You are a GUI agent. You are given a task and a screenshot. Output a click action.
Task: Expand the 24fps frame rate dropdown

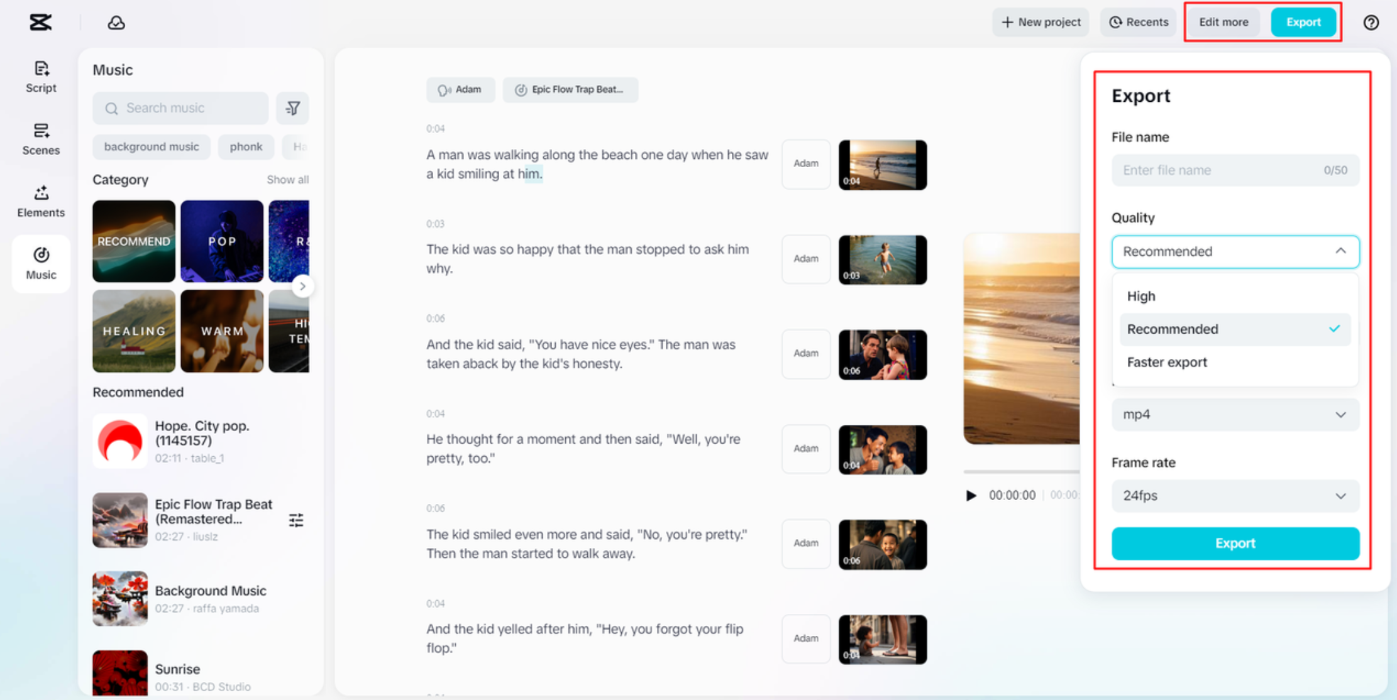(x=1235, y=495)
